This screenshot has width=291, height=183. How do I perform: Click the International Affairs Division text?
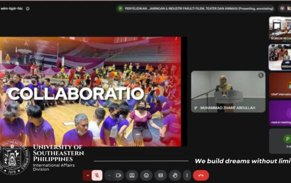(x=54, y=167)
